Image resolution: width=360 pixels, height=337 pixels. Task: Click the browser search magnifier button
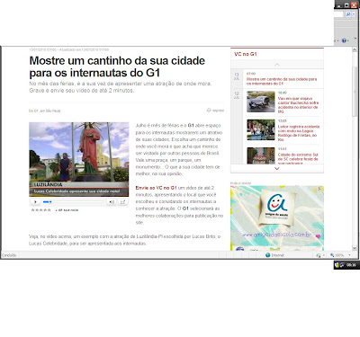pyautogui.click(x=347, y=14)
